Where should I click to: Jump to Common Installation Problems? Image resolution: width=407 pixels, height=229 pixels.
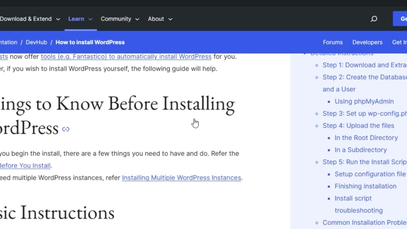click(365, 222)
